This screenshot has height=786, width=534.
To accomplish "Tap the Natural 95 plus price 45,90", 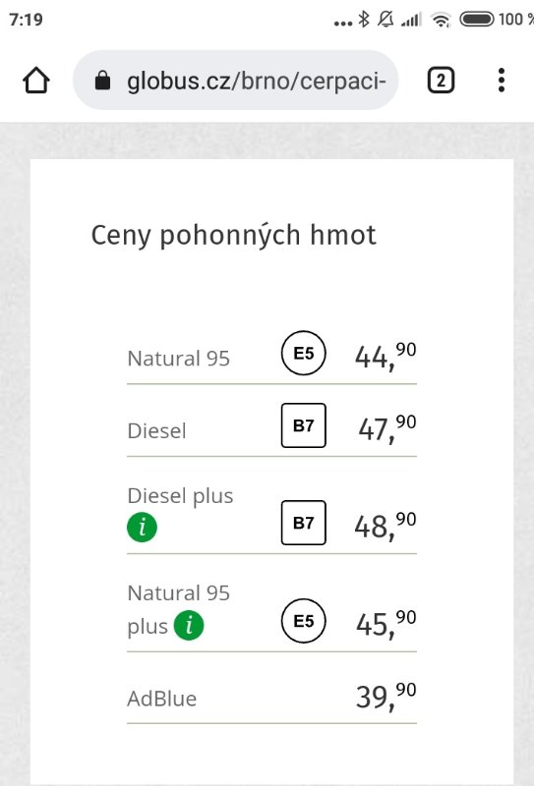I will click(386, 624).
